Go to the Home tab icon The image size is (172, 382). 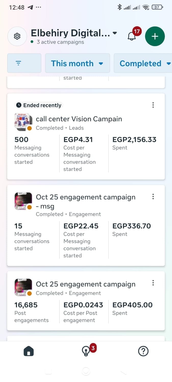29,351
